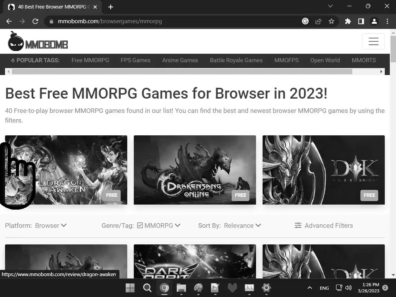This screenshot has height=297, width=396.
Task: Click the page scrollbar down arrow
Action: coord(393,275)
